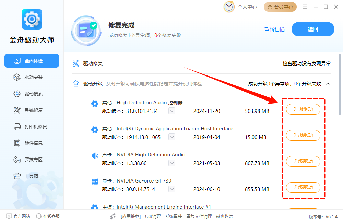Open 会员中心 at the top

click(x=280, y=7)
